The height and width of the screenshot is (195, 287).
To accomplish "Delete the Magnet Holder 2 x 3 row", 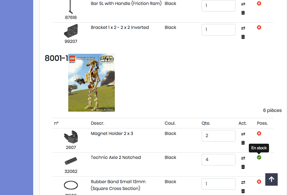I will coord(243,143).
